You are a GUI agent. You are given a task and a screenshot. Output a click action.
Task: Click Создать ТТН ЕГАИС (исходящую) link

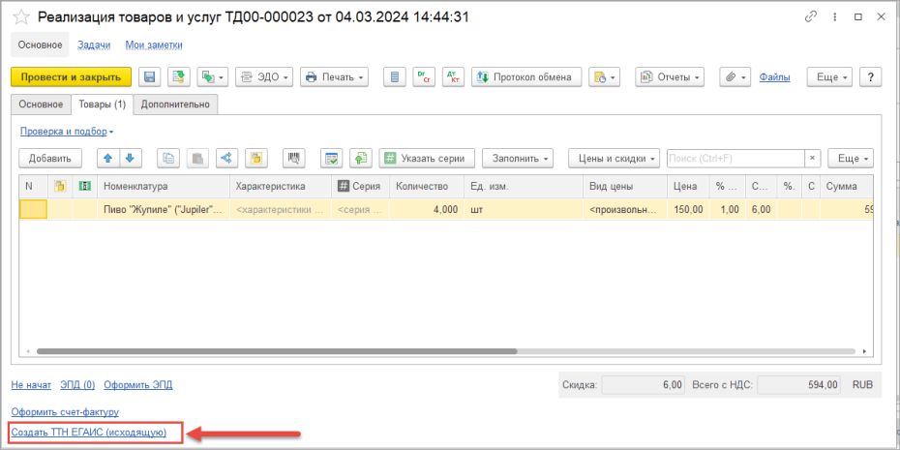pyautogui.click(x=89, y=433)
